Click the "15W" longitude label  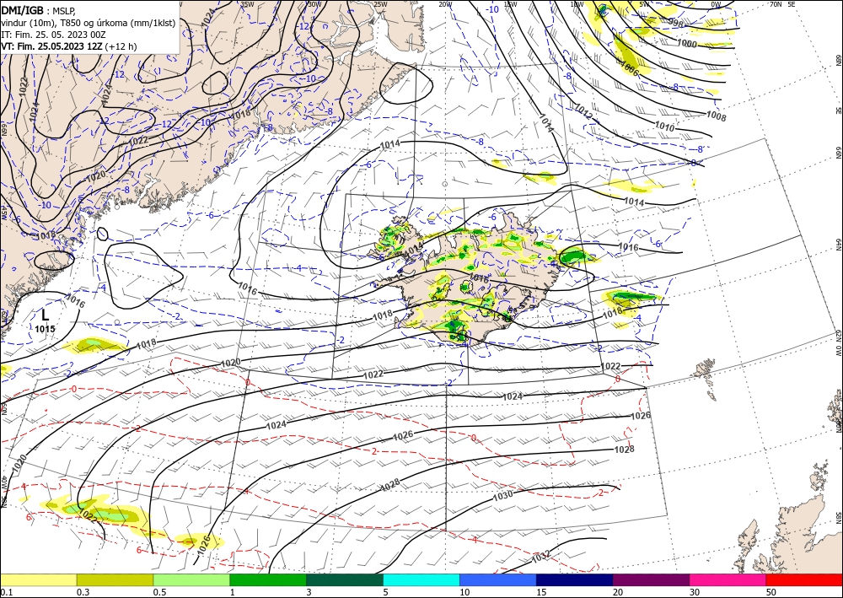coord(510,4)
